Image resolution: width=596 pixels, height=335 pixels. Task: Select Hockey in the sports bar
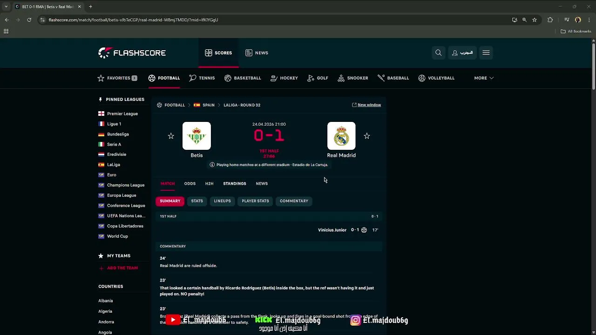tap(284, 78)
